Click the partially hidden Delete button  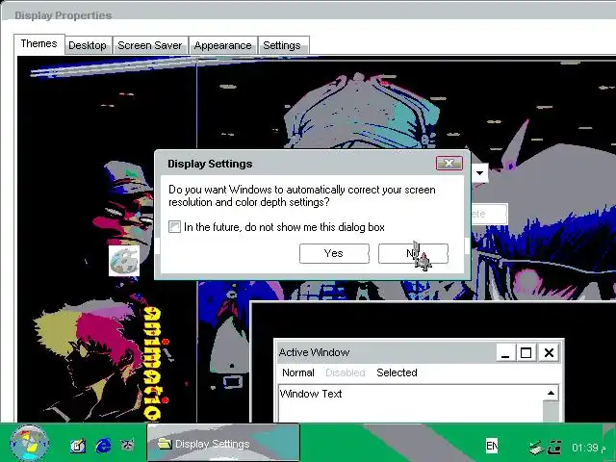click(x=489, y=214)
